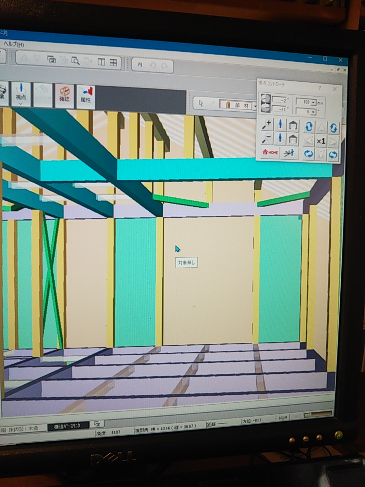Open the 5 degree angle step dropdown
The image size is (365, 487).
click(x=314, y=112)
